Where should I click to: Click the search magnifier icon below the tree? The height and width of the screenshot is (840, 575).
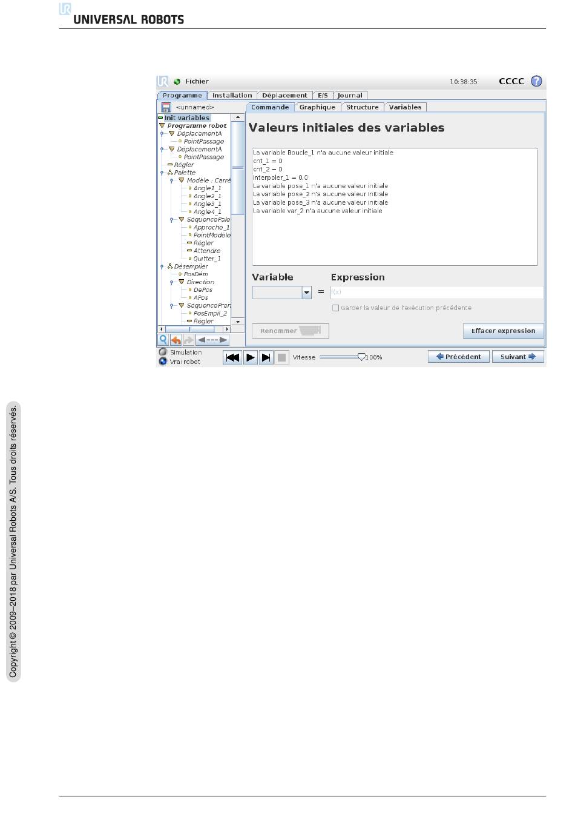tap(163, 340)
